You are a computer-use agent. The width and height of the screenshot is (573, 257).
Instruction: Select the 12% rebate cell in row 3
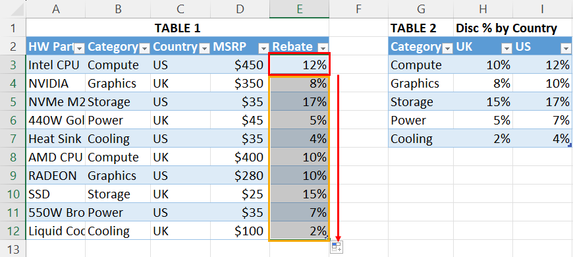[x=299, y=65]
